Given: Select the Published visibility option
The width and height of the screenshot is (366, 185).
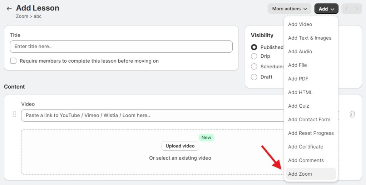Looking at the screenshot, I should coord(254,47).
